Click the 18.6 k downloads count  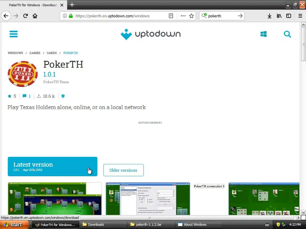click(x=49, y=96)
